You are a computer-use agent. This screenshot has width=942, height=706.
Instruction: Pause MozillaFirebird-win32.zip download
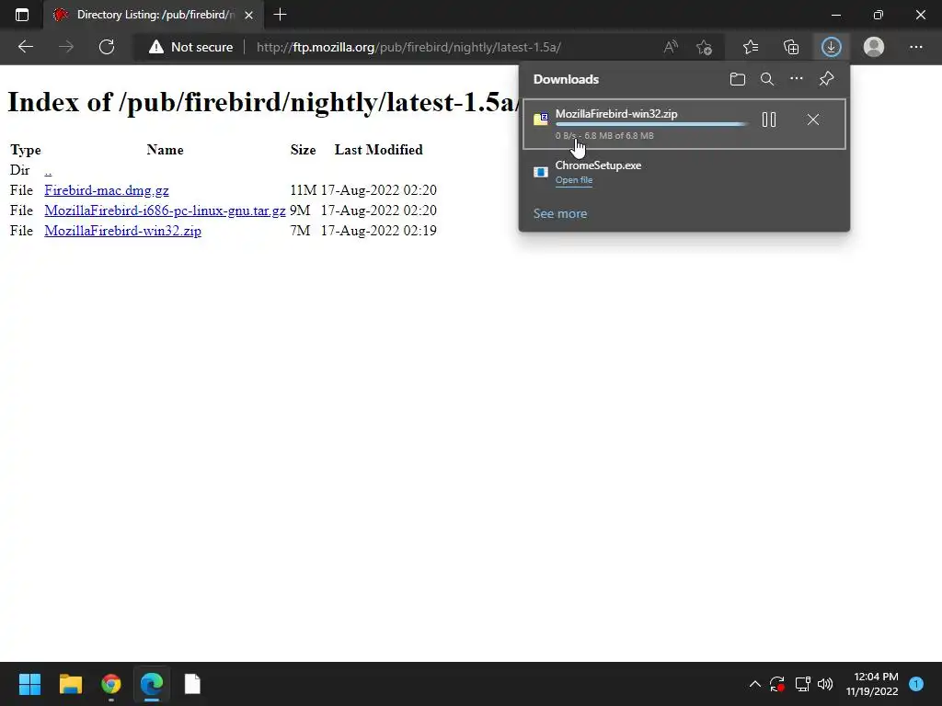769,120
